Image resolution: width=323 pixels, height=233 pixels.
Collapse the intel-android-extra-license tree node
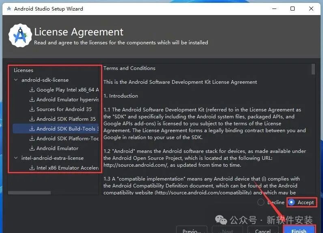tap(16, 158)
